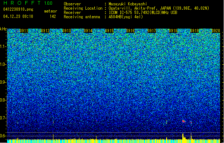The width and height of the screenshot is (224, 143).
Task: Select location text Ogata-vill. Akita-Pref. JAPAN
Action: [x=140, y=8]
